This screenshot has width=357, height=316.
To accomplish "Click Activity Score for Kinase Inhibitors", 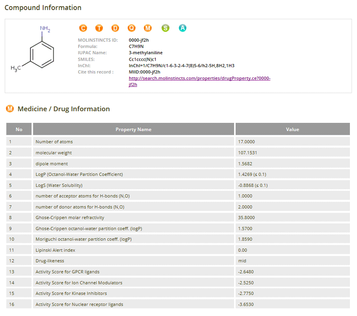I will (71, 293).
